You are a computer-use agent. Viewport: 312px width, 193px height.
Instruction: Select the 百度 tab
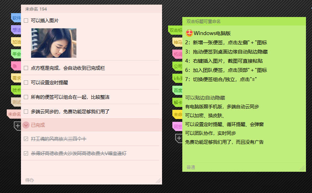click(177, 90)
